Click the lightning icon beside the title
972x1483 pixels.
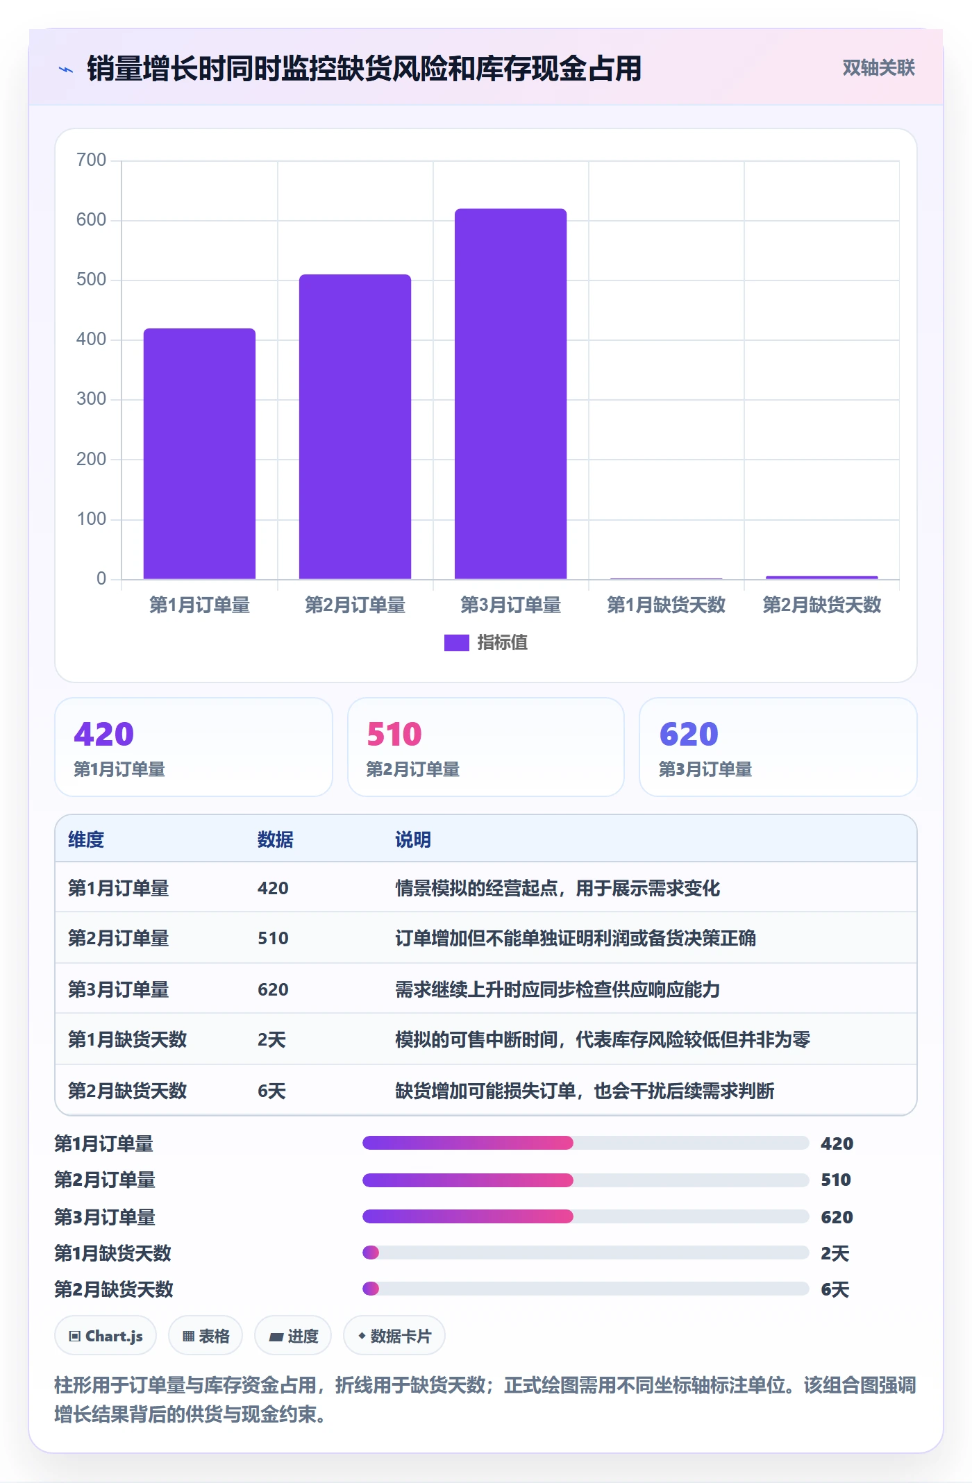tap(66, 69)
